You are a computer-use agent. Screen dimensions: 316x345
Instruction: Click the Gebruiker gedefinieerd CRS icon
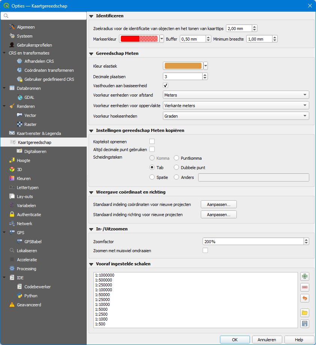tap(20, 79)
